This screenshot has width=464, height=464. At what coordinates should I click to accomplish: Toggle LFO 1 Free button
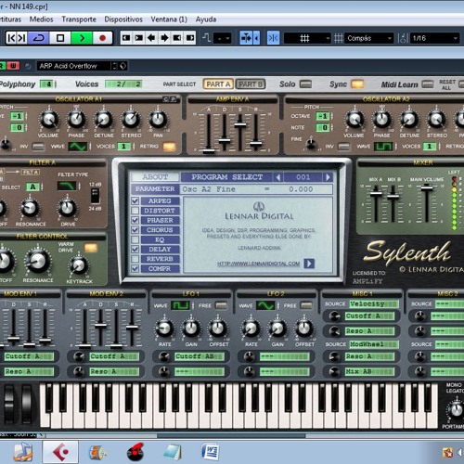point(221,305)
